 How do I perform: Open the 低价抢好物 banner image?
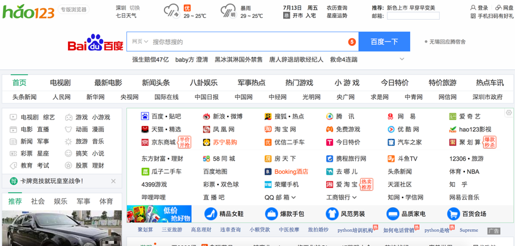coord(159,214)
